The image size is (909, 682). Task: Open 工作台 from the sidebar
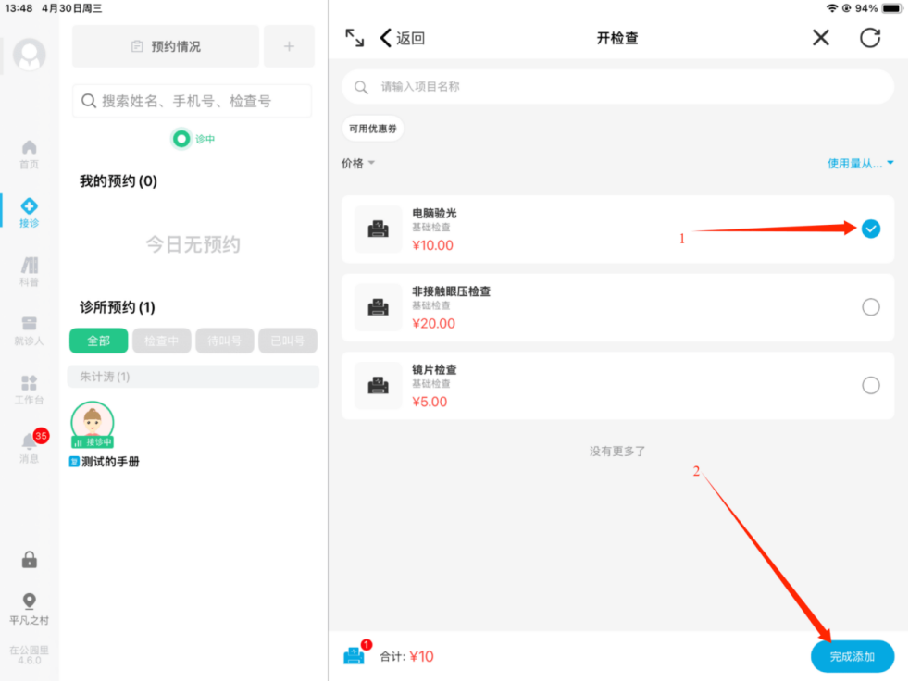tap(30, 390)
